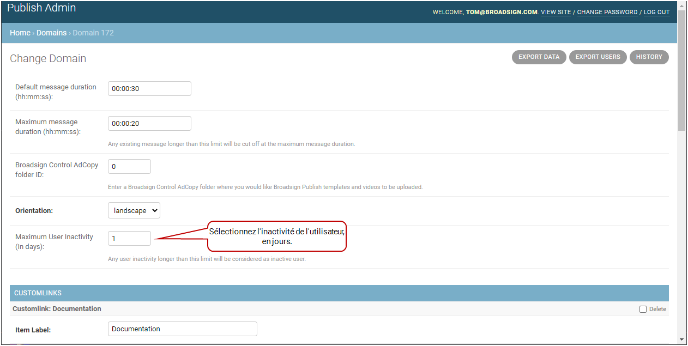Click the Publish Admin site title
688x346 pixels.
[x=41, y=8]
